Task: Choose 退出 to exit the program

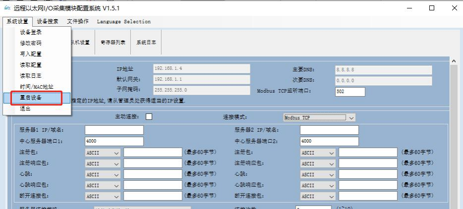Action: point(37,108)
